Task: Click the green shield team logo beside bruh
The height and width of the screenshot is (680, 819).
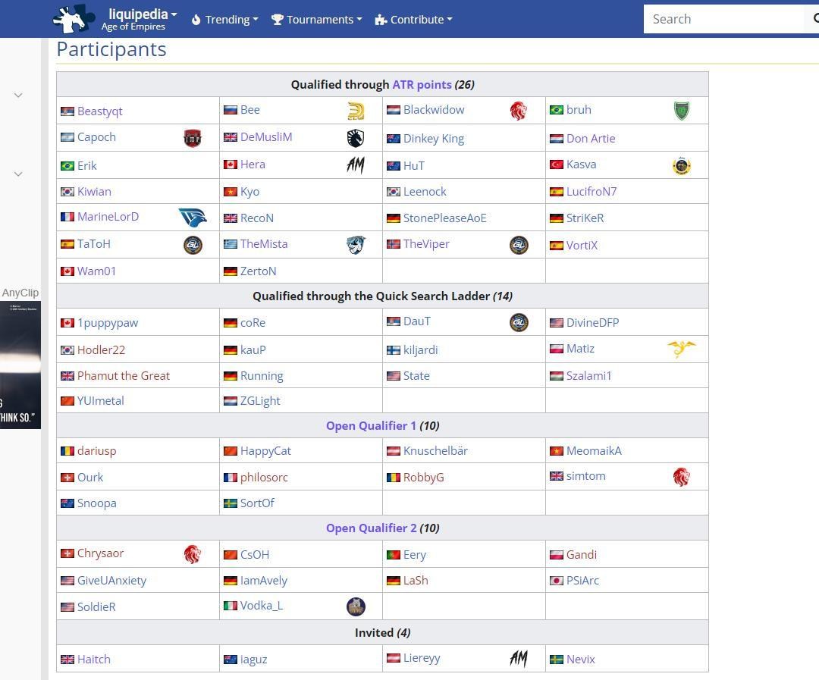Action: [682, 111]
